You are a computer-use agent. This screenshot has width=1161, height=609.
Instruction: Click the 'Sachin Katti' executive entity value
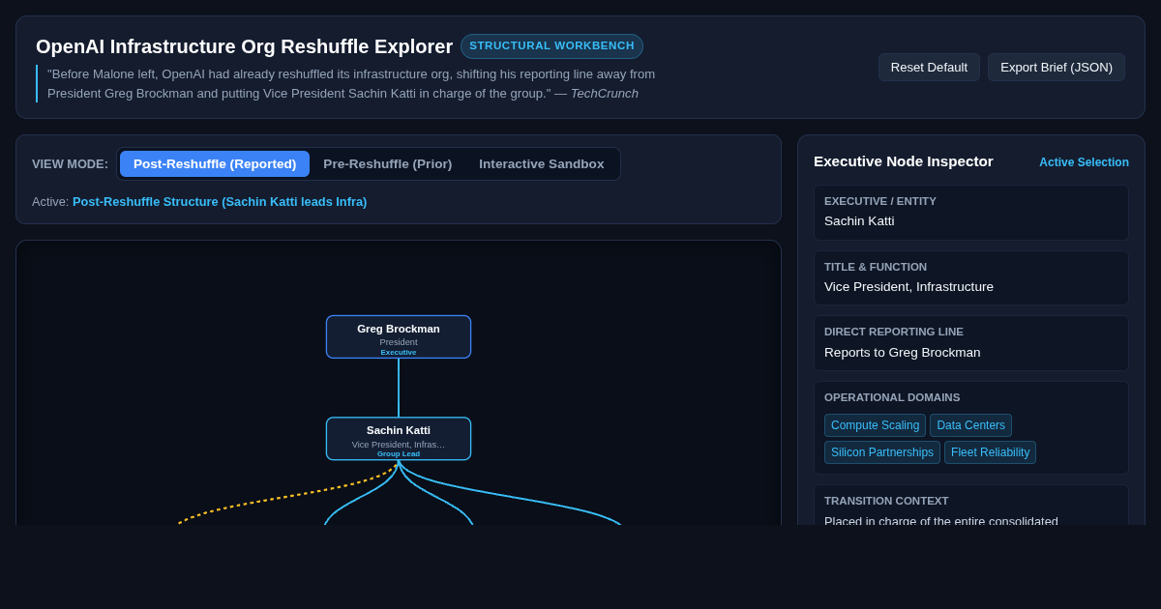tap(859, 221)
